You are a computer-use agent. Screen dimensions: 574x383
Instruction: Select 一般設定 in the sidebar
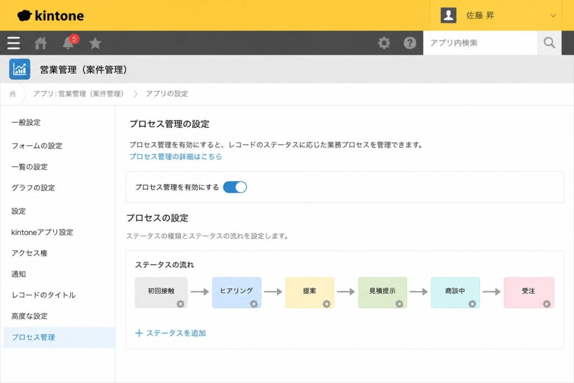tap(26, 123)
